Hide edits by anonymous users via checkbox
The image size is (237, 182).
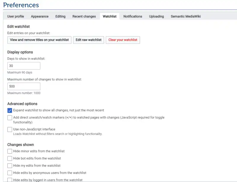click(9, 173)
